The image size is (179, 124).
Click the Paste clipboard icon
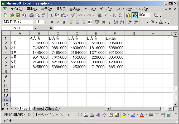64,15
